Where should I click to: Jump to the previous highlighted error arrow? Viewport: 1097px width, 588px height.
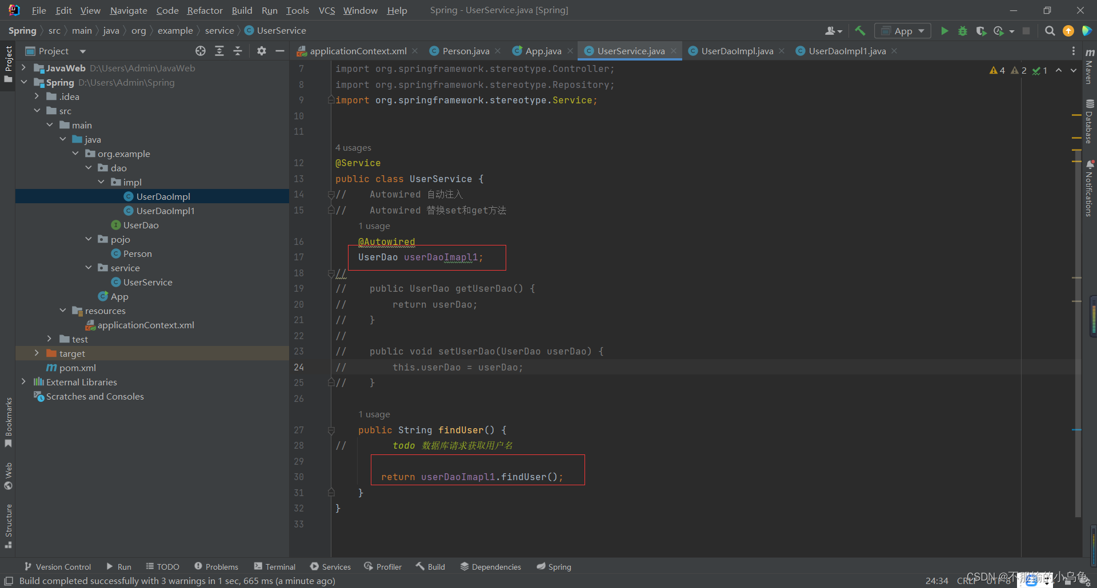pos(1059,70)
